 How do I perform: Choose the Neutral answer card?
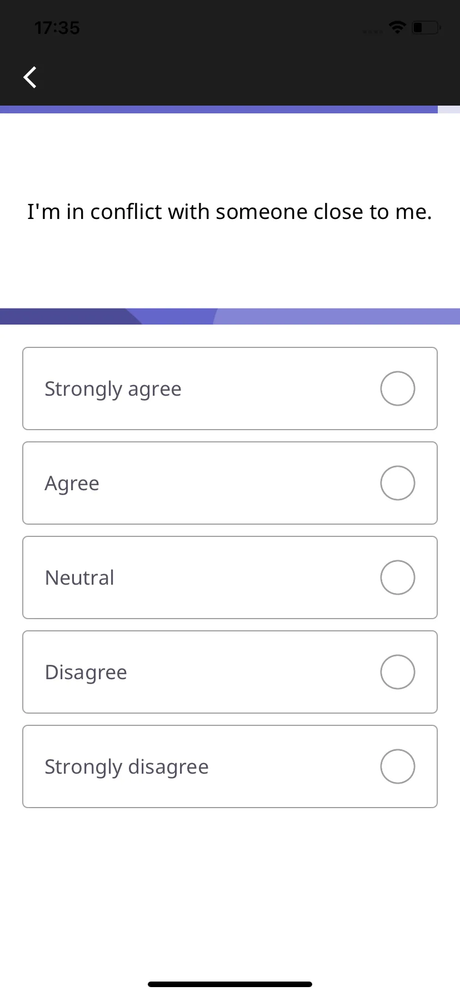[x=230, y=577]
